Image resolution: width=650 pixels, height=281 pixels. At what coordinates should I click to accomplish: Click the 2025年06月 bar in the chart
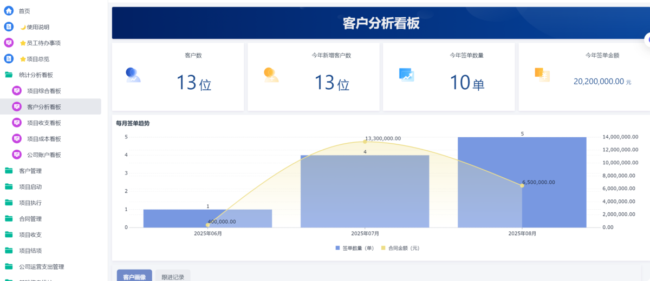pos(208,218)
